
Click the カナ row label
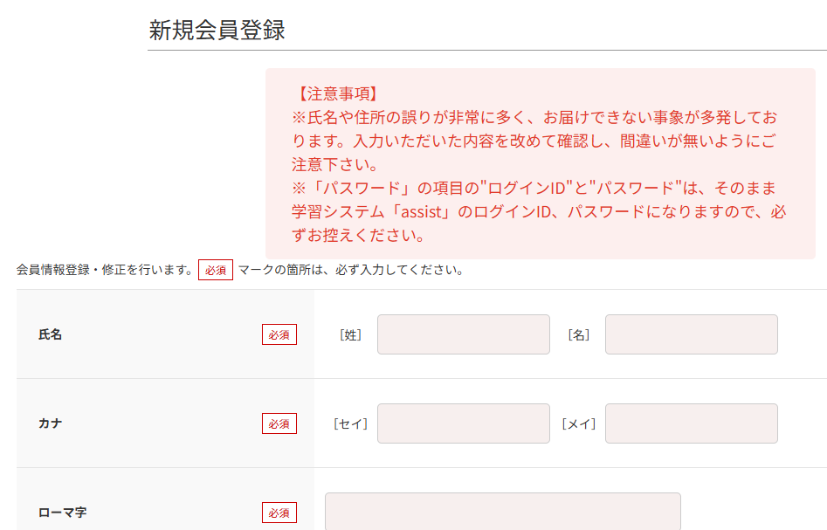click(50, 423)
